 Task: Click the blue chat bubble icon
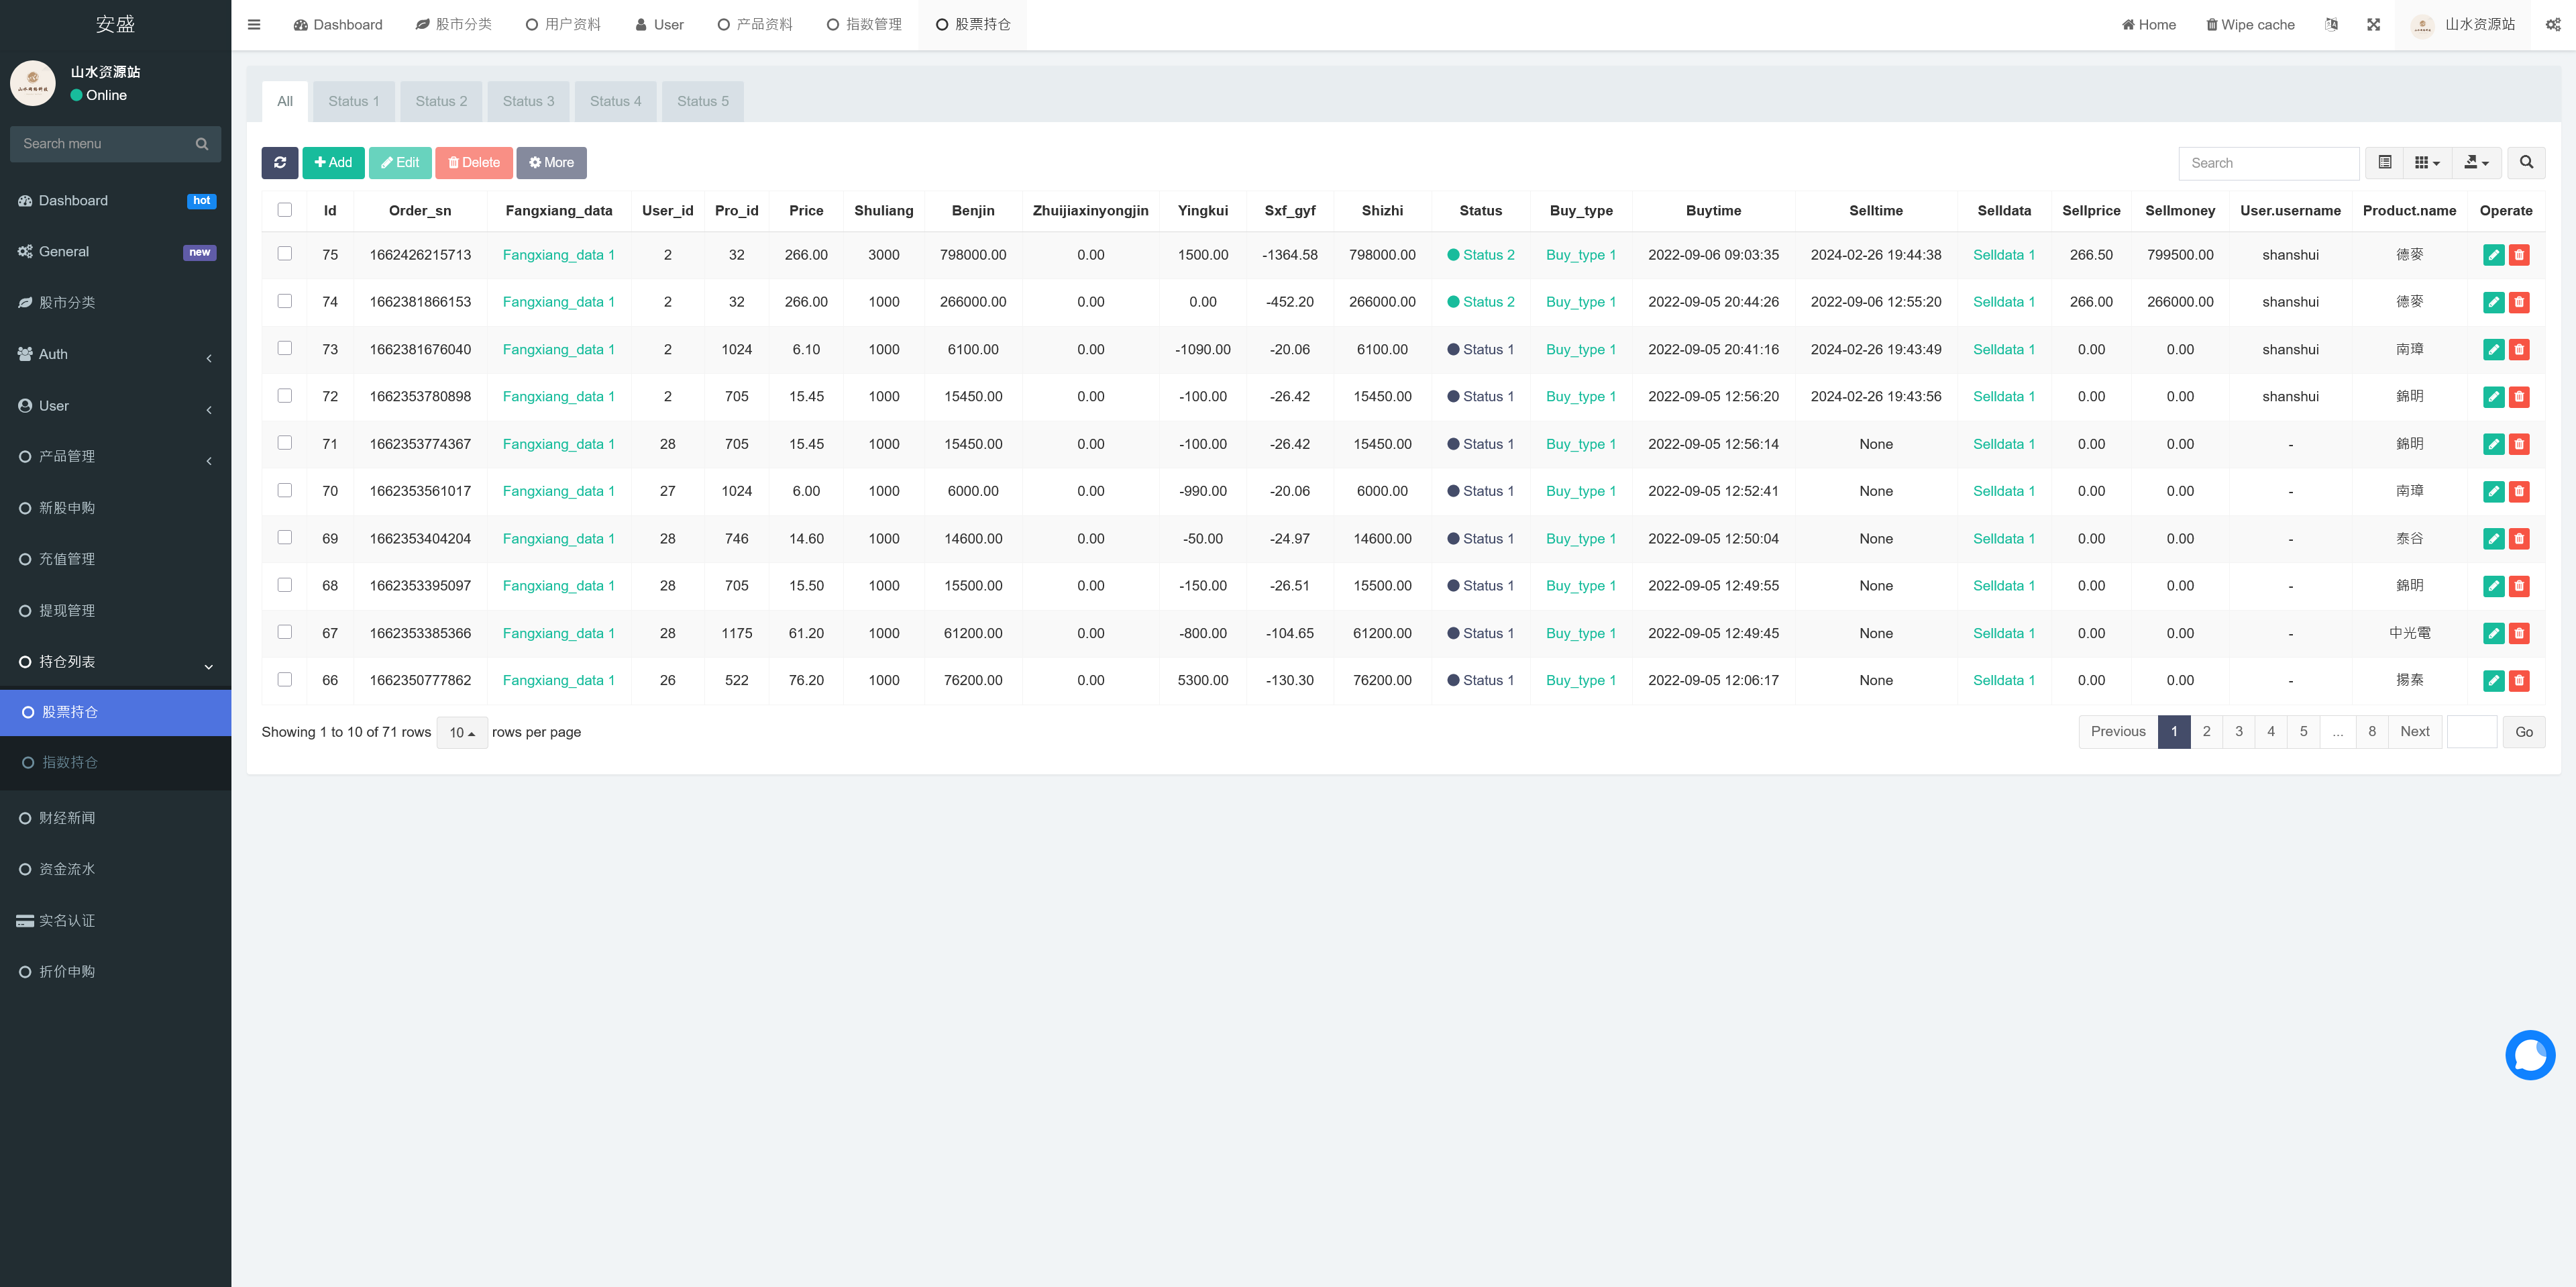(2529, 1054)
